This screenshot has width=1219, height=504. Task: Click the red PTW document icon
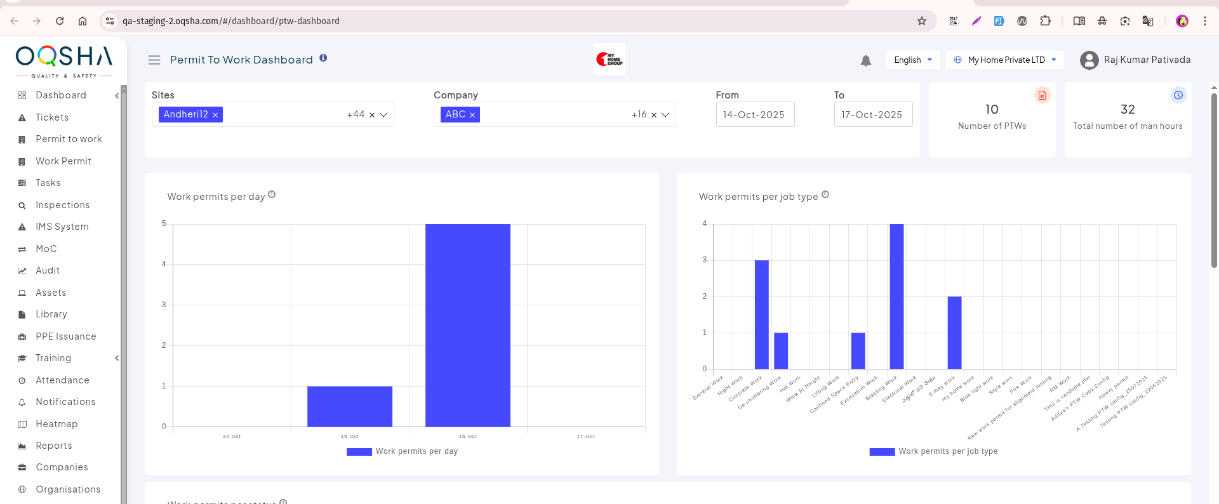pyautogui.click(x=1042, y=95)
